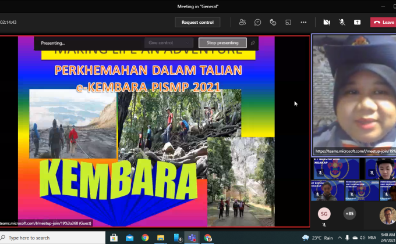Launch Google Chrome from the taskbar
The width and height of the screenshot is (396, 244).
[x=145, y=238]
